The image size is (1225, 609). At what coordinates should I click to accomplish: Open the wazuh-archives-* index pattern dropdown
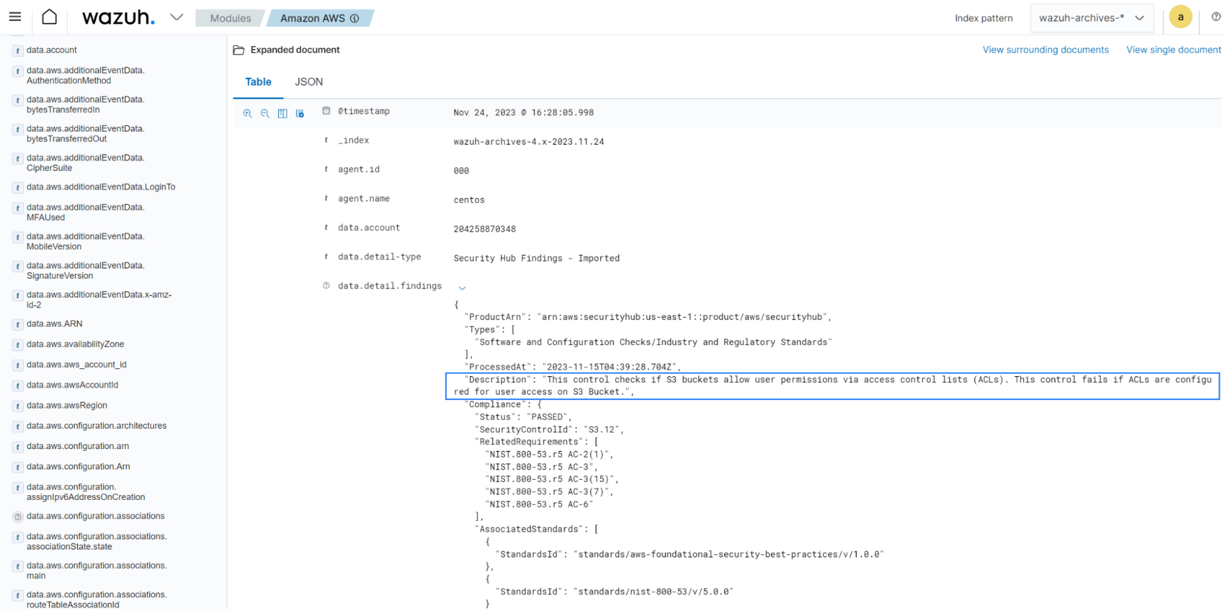pos(1091,18)
